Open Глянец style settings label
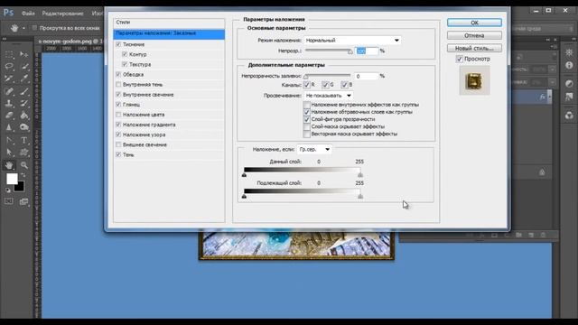 click(x=131, y=105)
